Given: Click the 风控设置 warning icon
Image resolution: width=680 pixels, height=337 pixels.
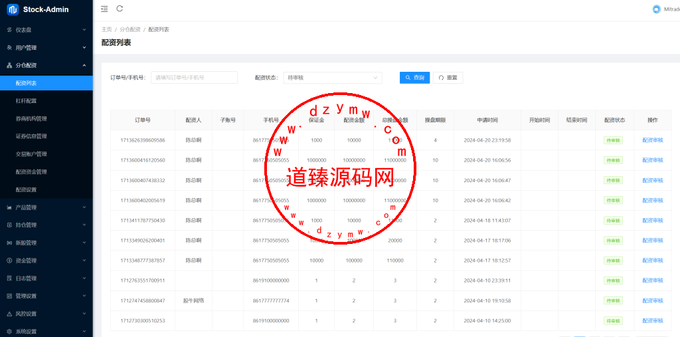Looking at the screenshot, I should point(9,314).
